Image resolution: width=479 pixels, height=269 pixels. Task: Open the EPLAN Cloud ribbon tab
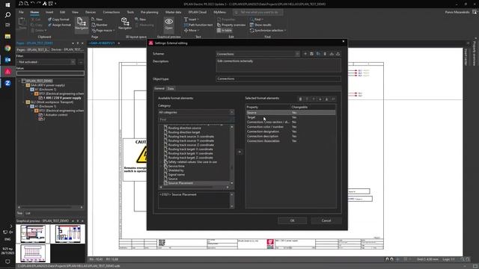pyautogui.click(x=198, y=12)
